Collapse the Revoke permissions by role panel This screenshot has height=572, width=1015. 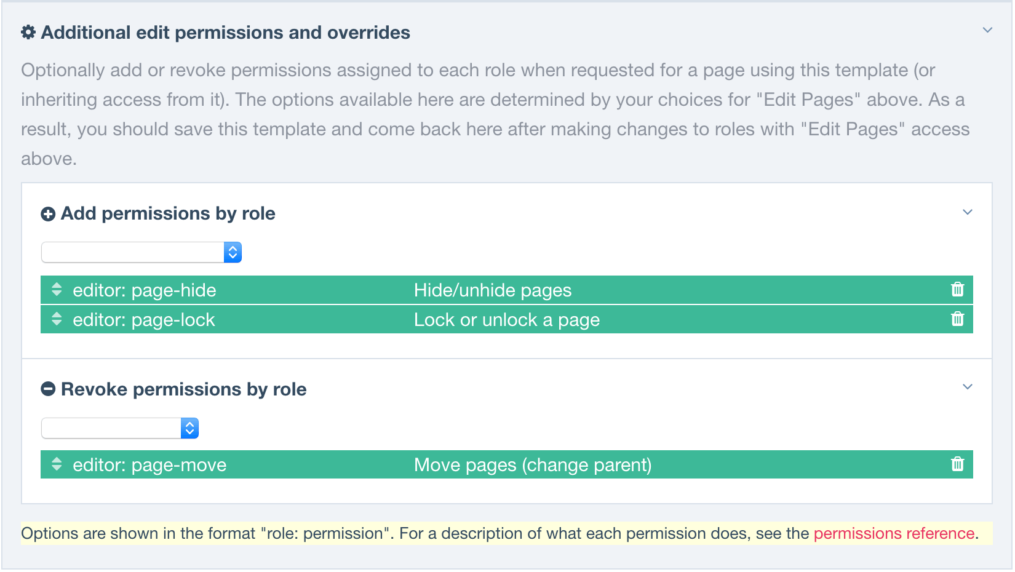[968, 387]
